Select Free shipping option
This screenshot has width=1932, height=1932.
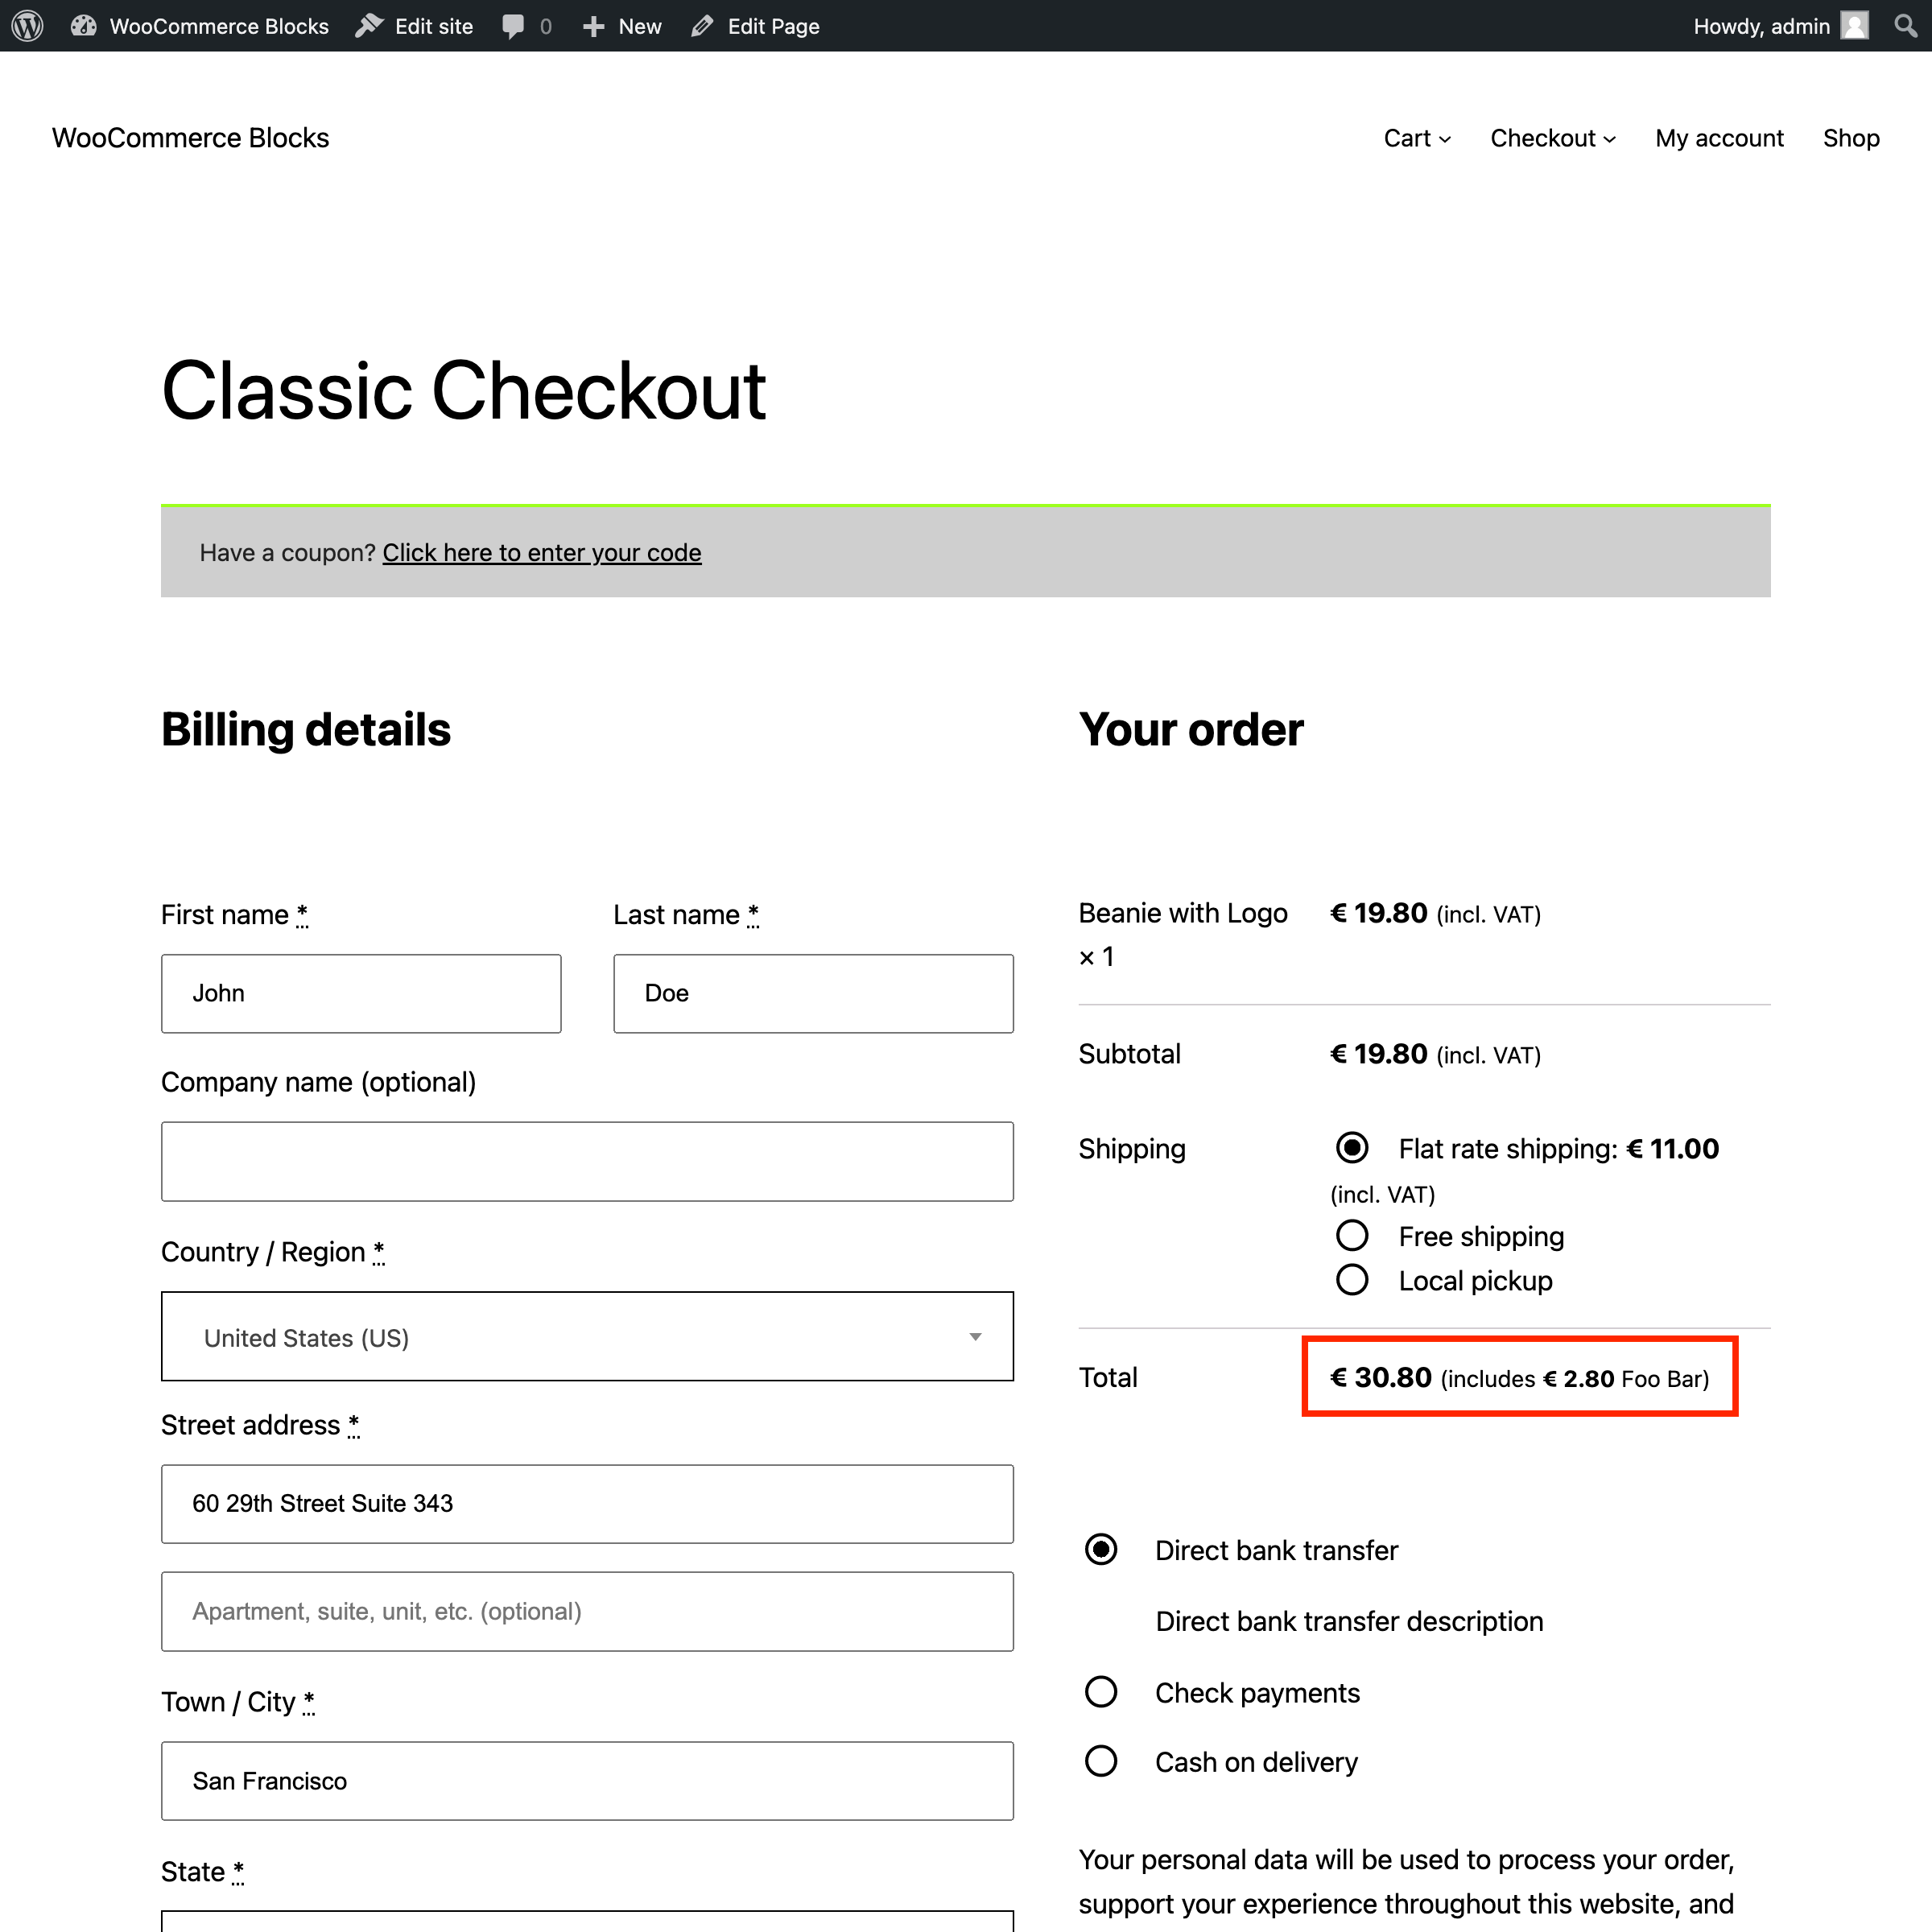click(x=1352, y=1235)
